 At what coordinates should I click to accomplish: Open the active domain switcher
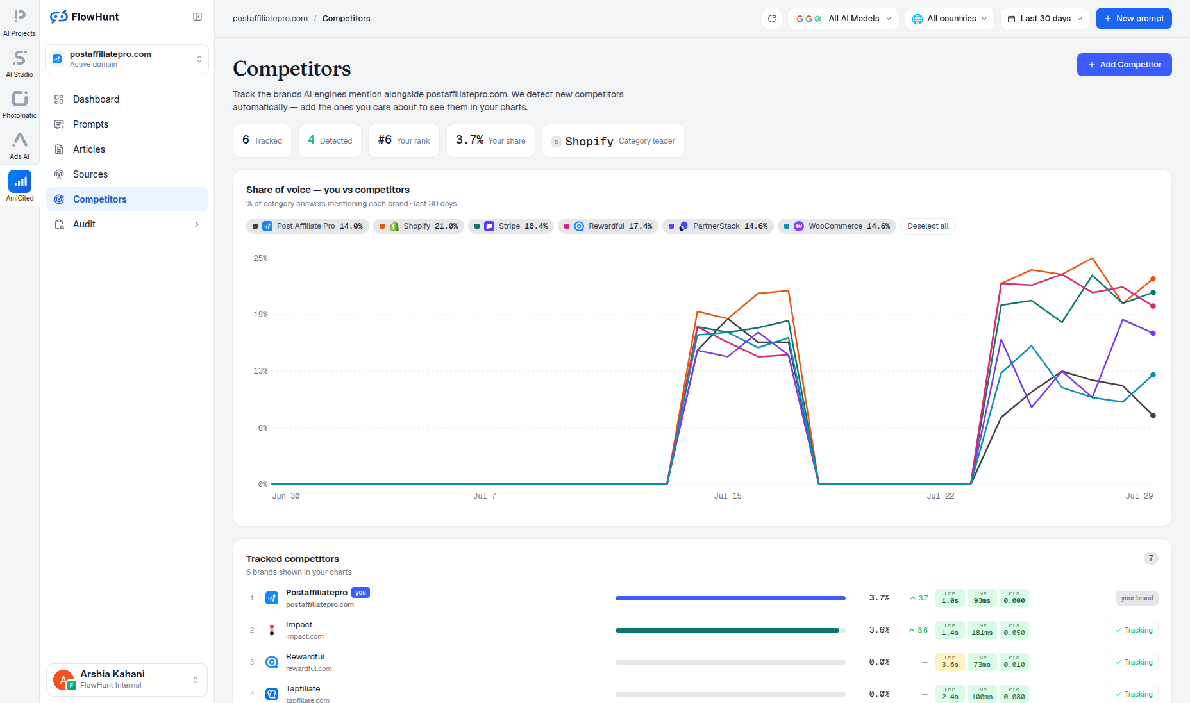(127, 59)
